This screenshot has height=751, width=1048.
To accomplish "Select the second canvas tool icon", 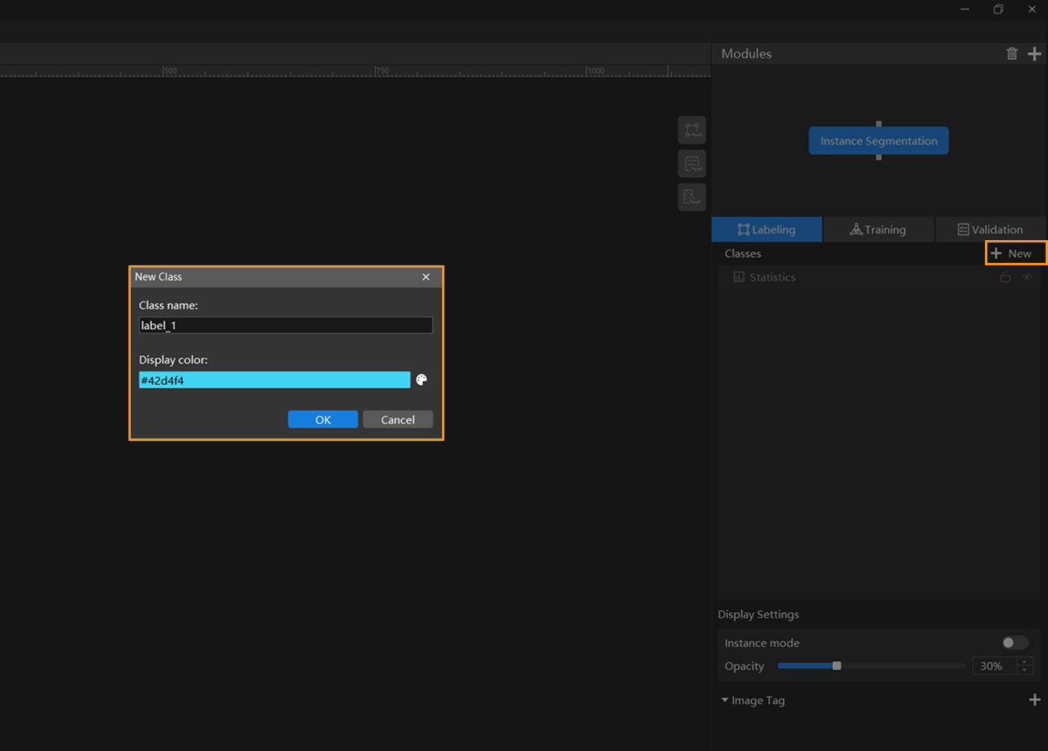I will click(x=692, y=164).
